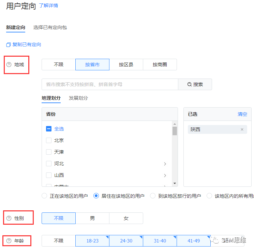Toggle age range 41-49
The width and height of the screenshot is (254, 251).
click(x=194, y=241)
